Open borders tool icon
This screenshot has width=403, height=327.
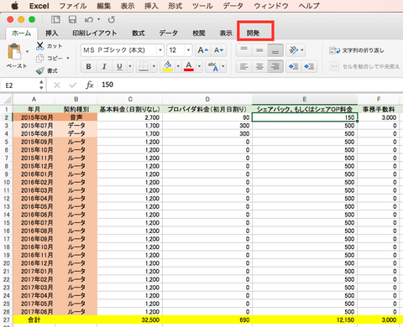tap(144, 66)
